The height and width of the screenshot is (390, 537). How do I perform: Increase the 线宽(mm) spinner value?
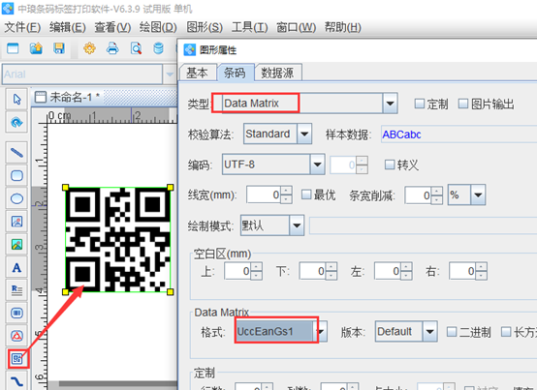pos(286,191)
